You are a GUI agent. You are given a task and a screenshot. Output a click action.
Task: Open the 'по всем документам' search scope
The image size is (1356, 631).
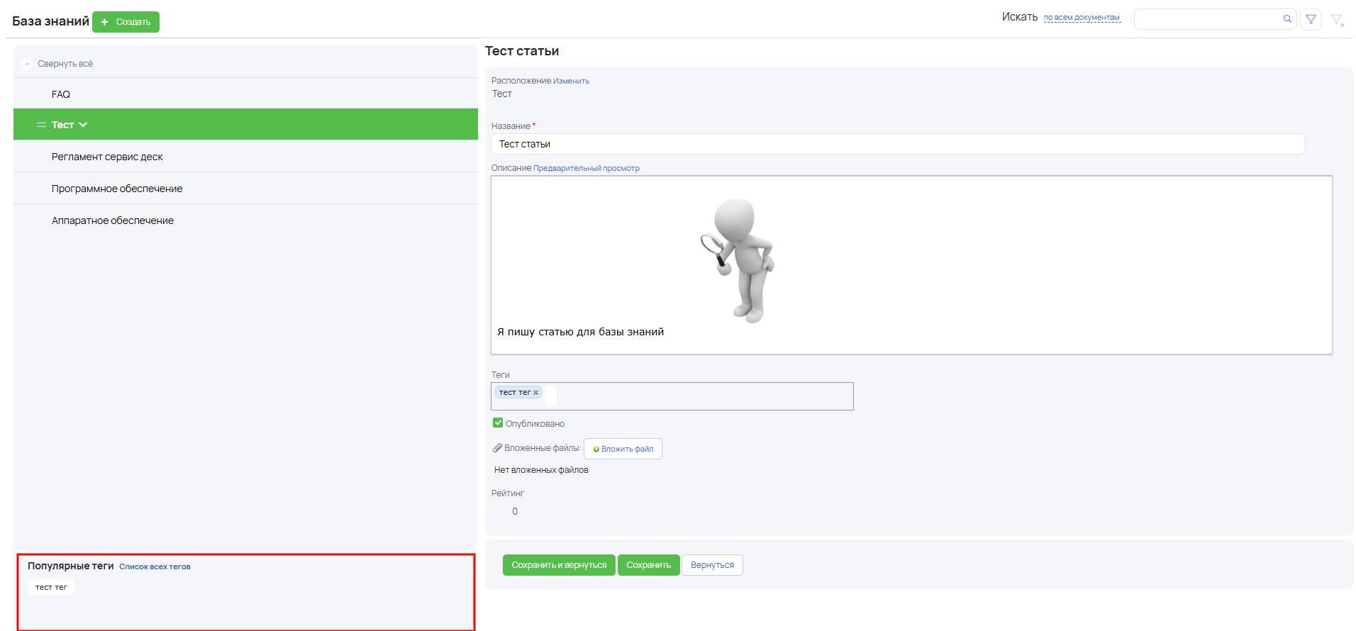[x=1082, y=18]
